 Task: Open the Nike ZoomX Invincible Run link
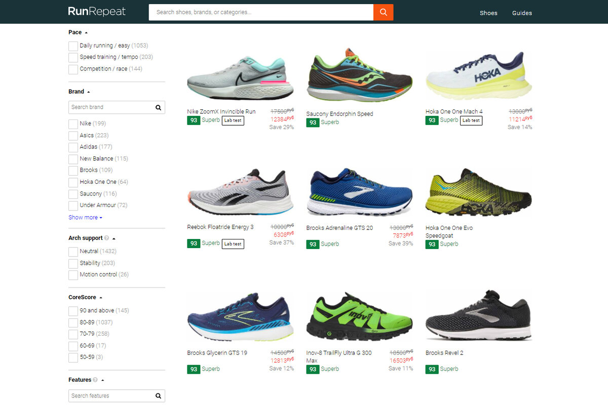(221, 111)
